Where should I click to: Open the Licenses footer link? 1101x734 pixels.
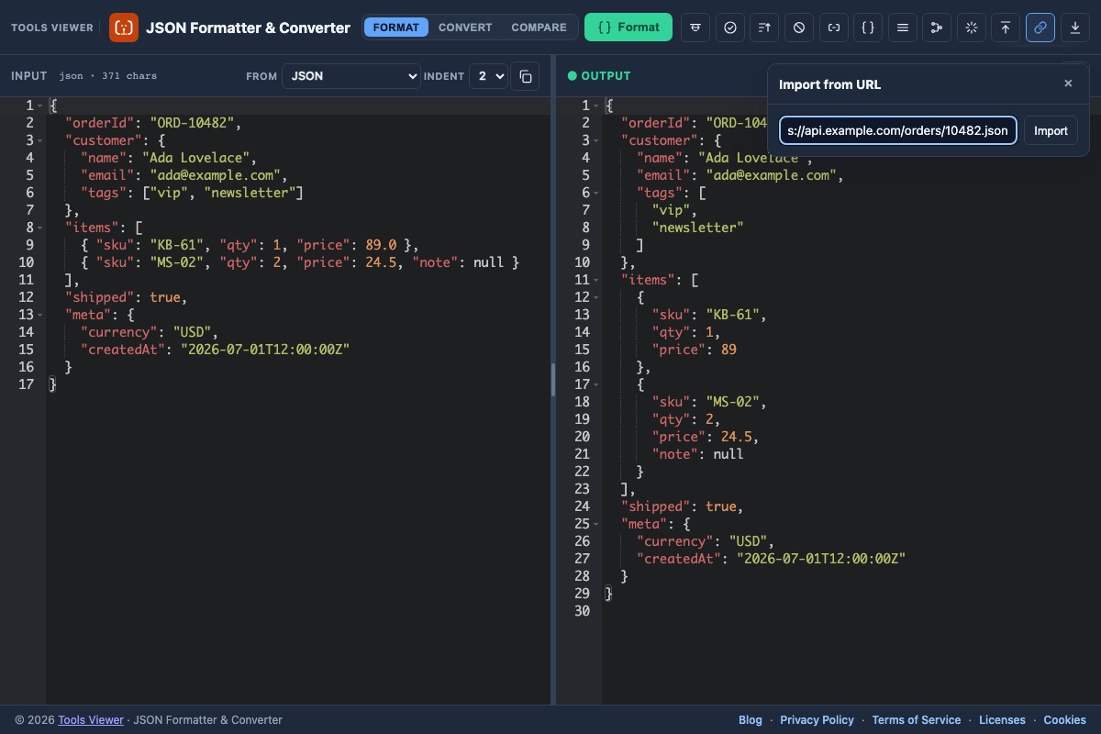tap(1002, 720)
